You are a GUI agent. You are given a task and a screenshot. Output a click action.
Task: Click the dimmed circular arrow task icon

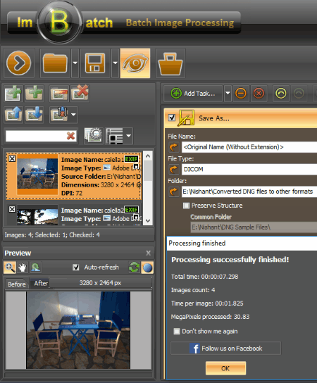[x=299, y=94]
